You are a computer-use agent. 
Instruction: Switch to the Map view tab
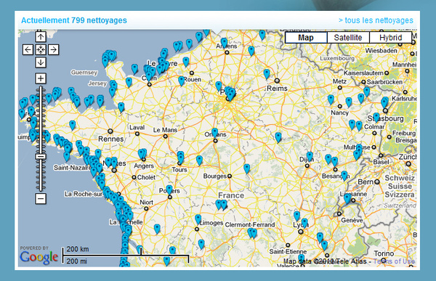(306, 38)
